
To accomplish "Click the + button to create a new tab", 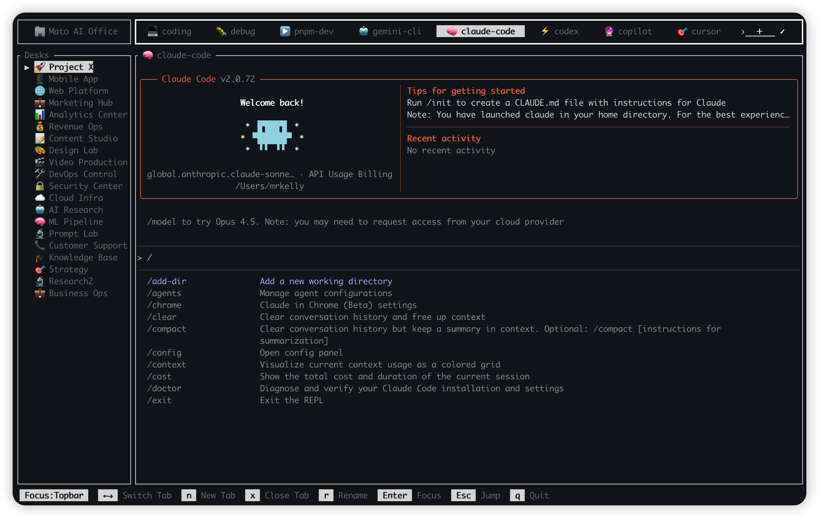I will coord(759,31).
